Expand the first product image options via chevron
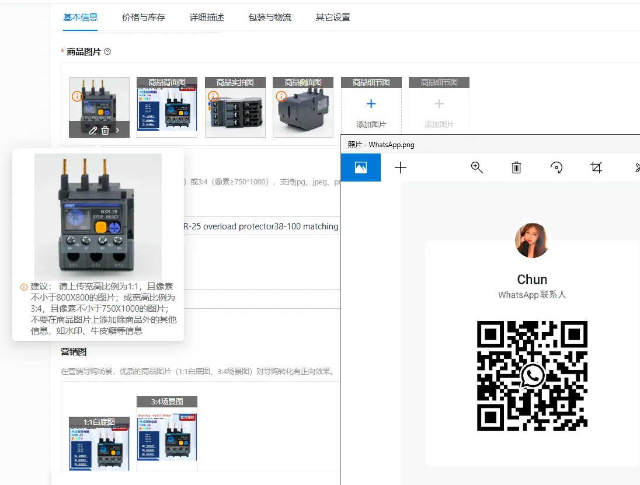The width and height of the screenshot is (640, 485). point(116,131)
